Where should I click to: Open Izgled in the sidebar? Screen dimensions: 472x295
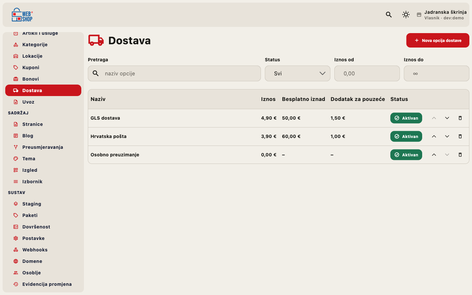pyautogui.click(x=43, y=170)
